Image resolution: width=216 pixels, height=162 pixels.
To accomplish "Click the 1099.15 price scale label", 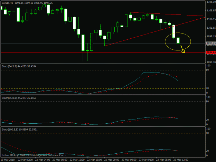I will (x=211, y=37).
